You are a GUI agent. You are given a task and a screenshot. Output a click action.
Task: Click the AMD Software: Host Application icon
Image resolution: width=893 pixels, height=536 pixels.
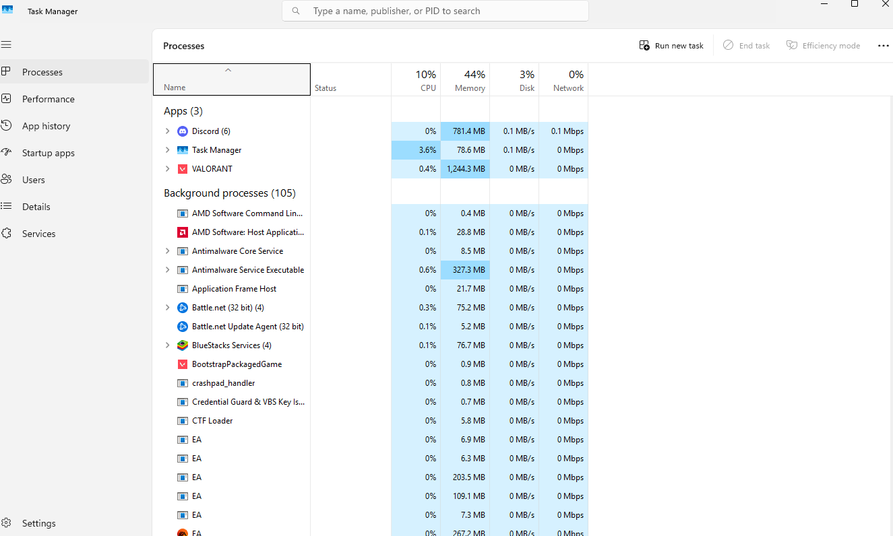183,232
